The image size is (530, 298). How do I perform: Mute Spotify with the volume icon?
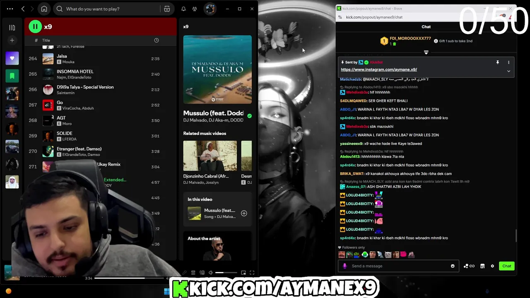(211, 272)
